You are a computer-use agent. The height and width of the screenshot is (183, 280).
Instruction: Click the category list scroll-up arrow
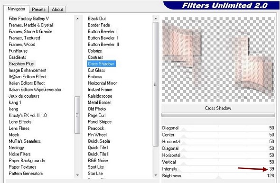(77, 18)
